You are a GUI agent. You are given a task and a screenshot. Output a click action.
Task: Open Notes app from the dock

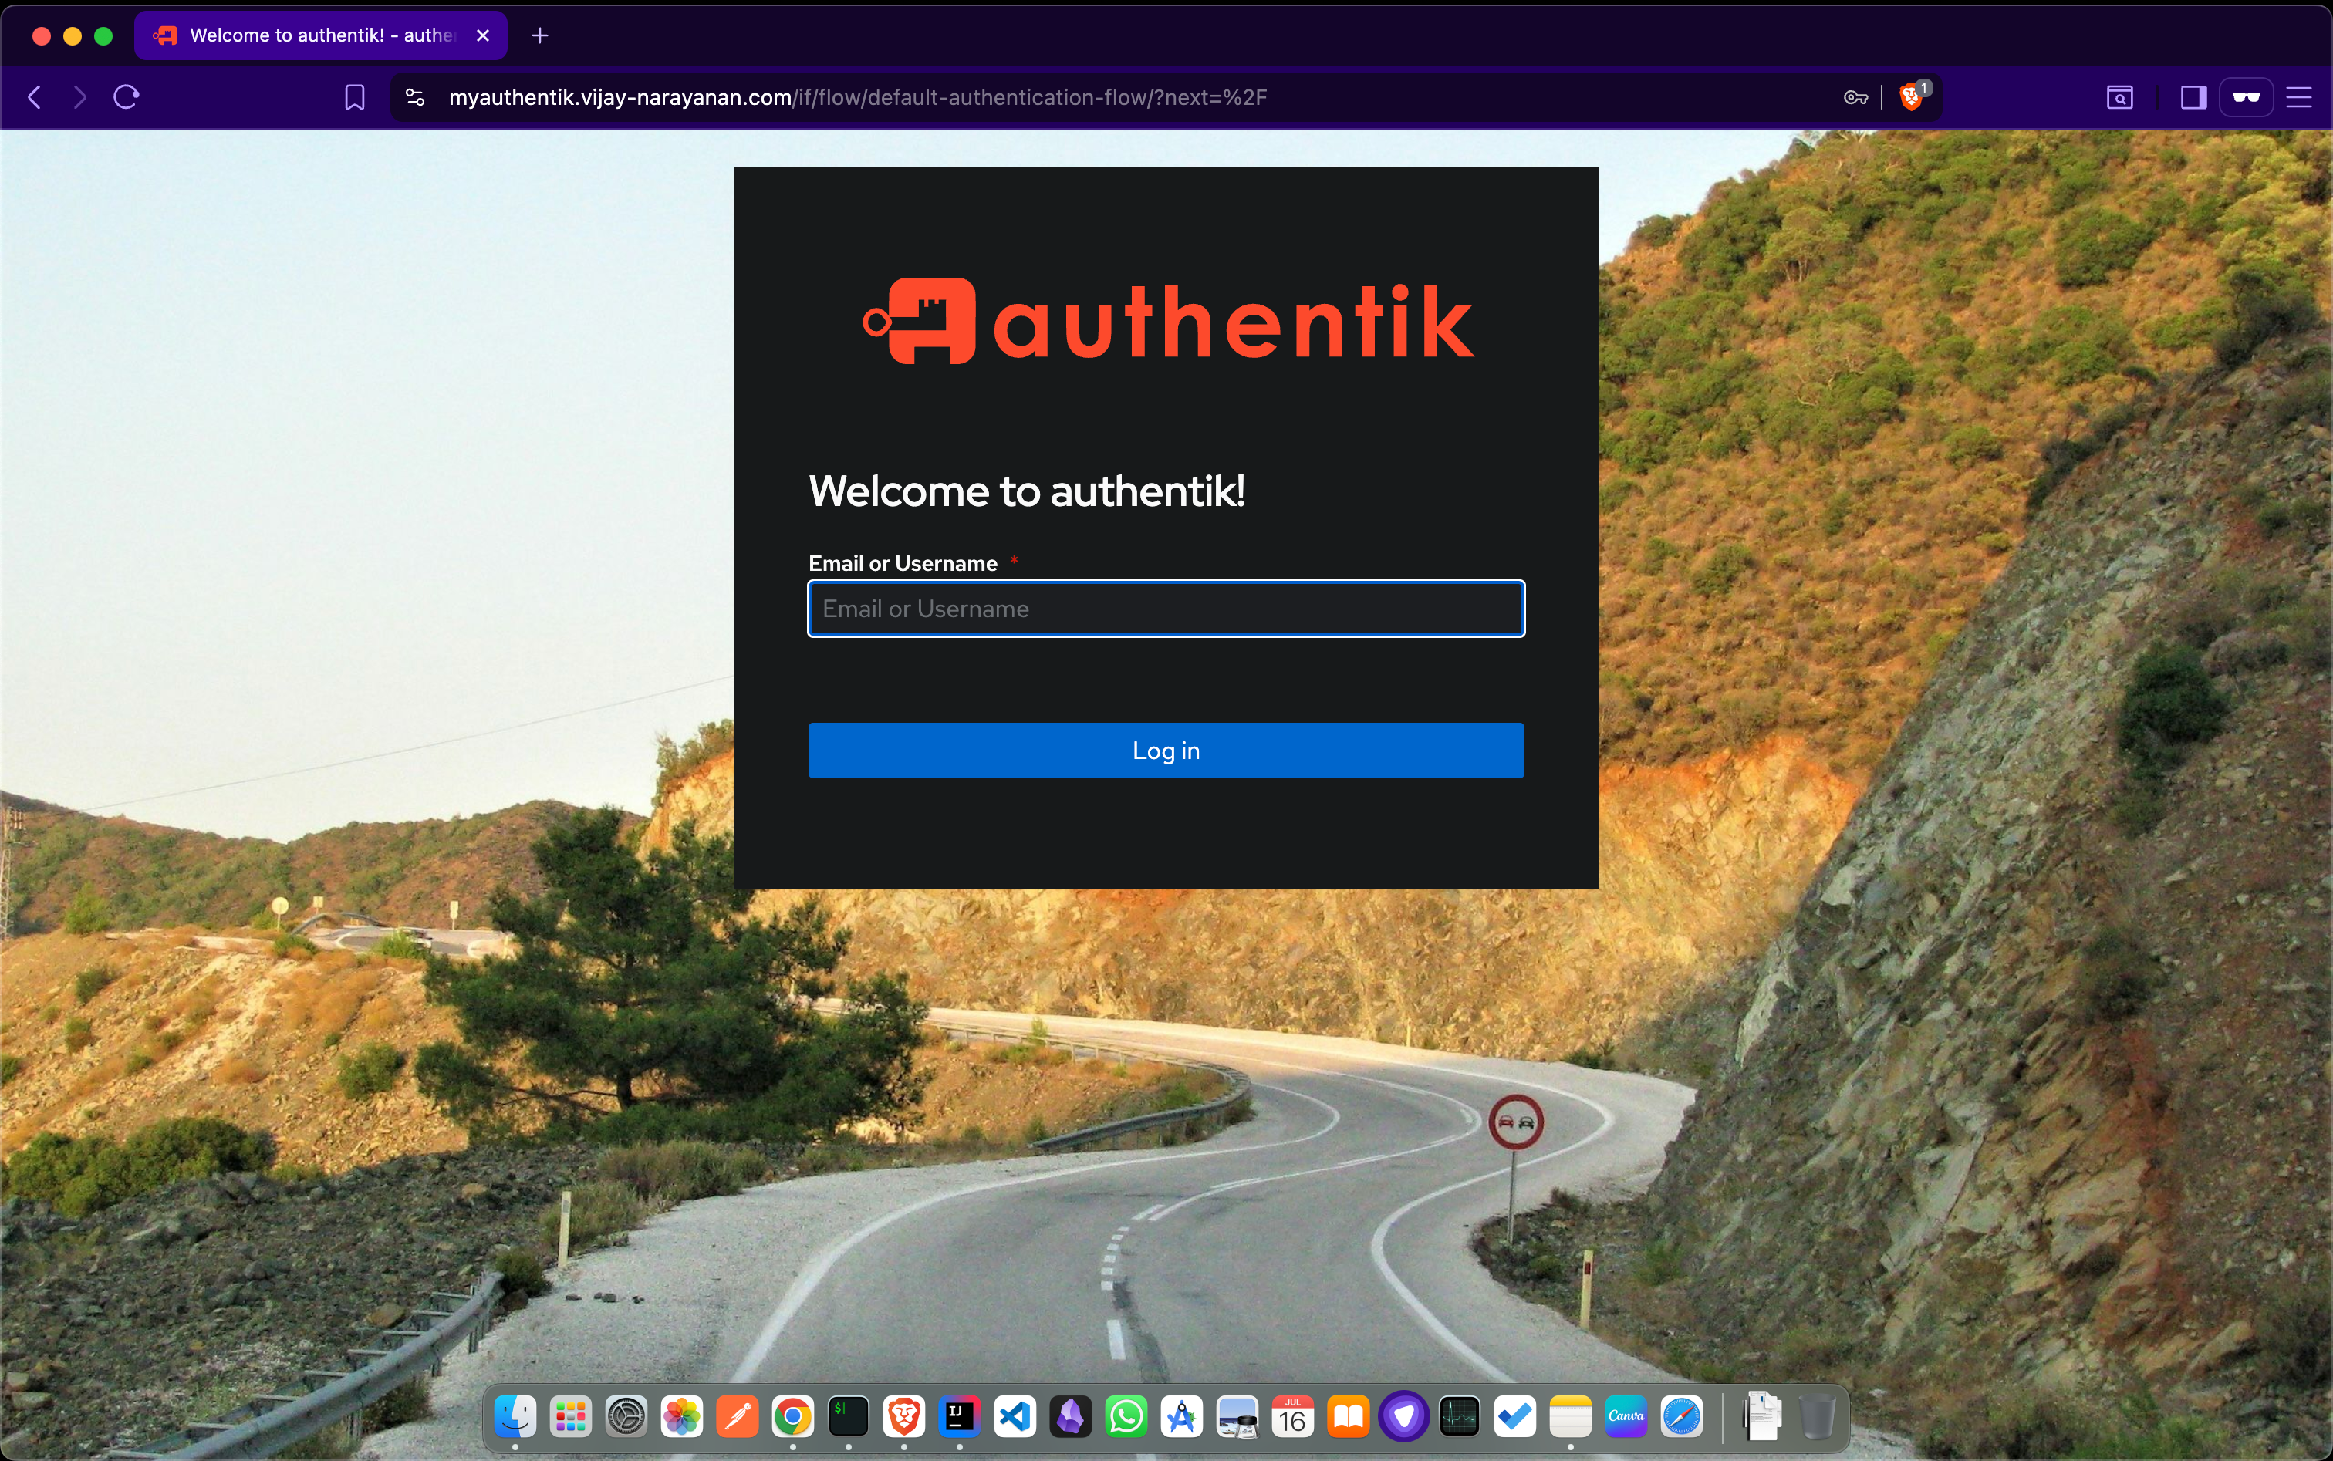coord(1571,1416)
